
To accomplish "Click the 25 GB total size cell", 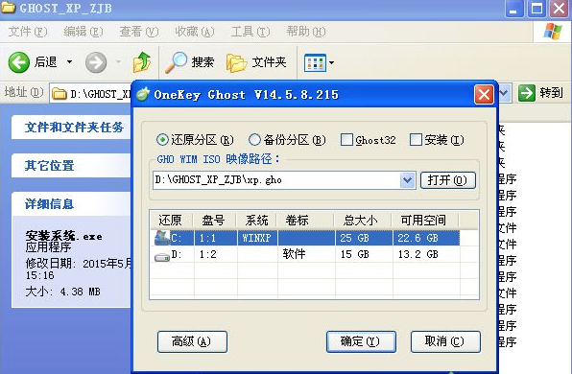I will (x=364, y=238).
